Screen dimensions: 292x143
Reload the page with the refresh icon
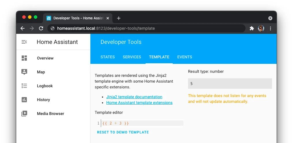click(41, 28)
